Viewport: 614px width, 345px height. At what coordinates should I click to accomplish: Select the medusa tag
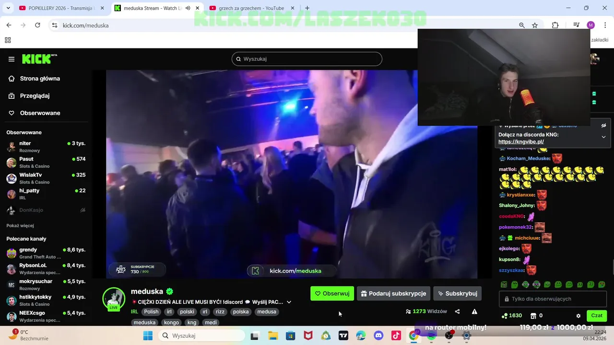(267, 311)
